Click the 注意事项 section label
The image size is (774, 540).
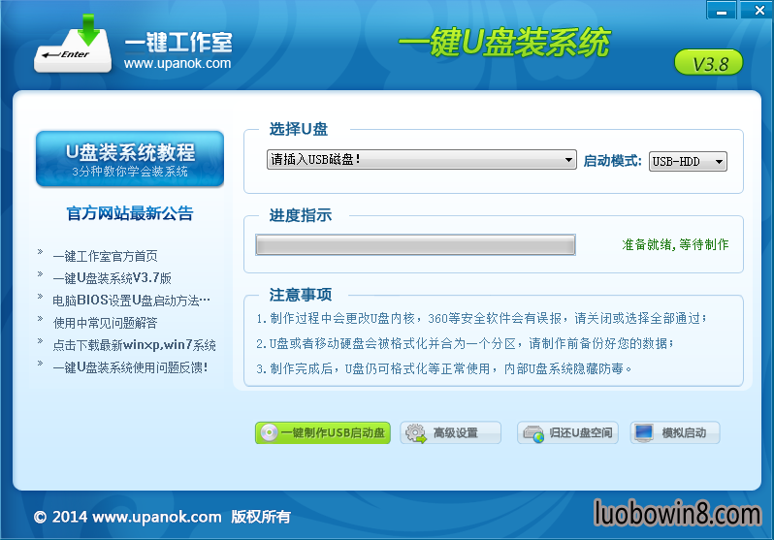[300, 295]
